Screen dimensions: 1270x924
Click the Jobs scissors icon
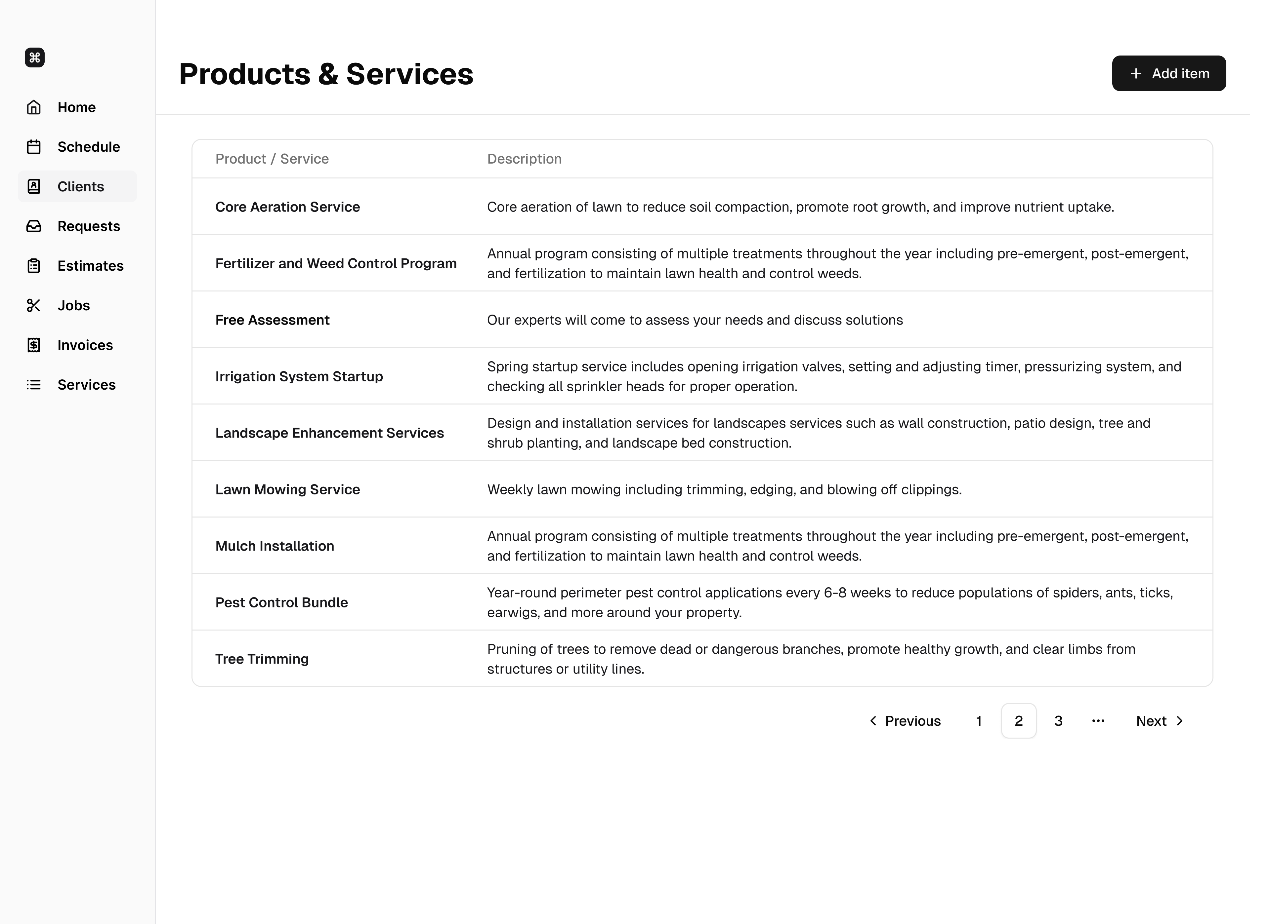pyautogui.click(x=34, y=306)
